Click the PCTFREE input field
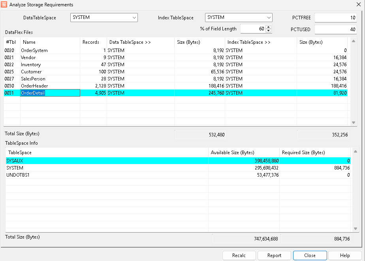Screen dimensions: 365x261 335,18
